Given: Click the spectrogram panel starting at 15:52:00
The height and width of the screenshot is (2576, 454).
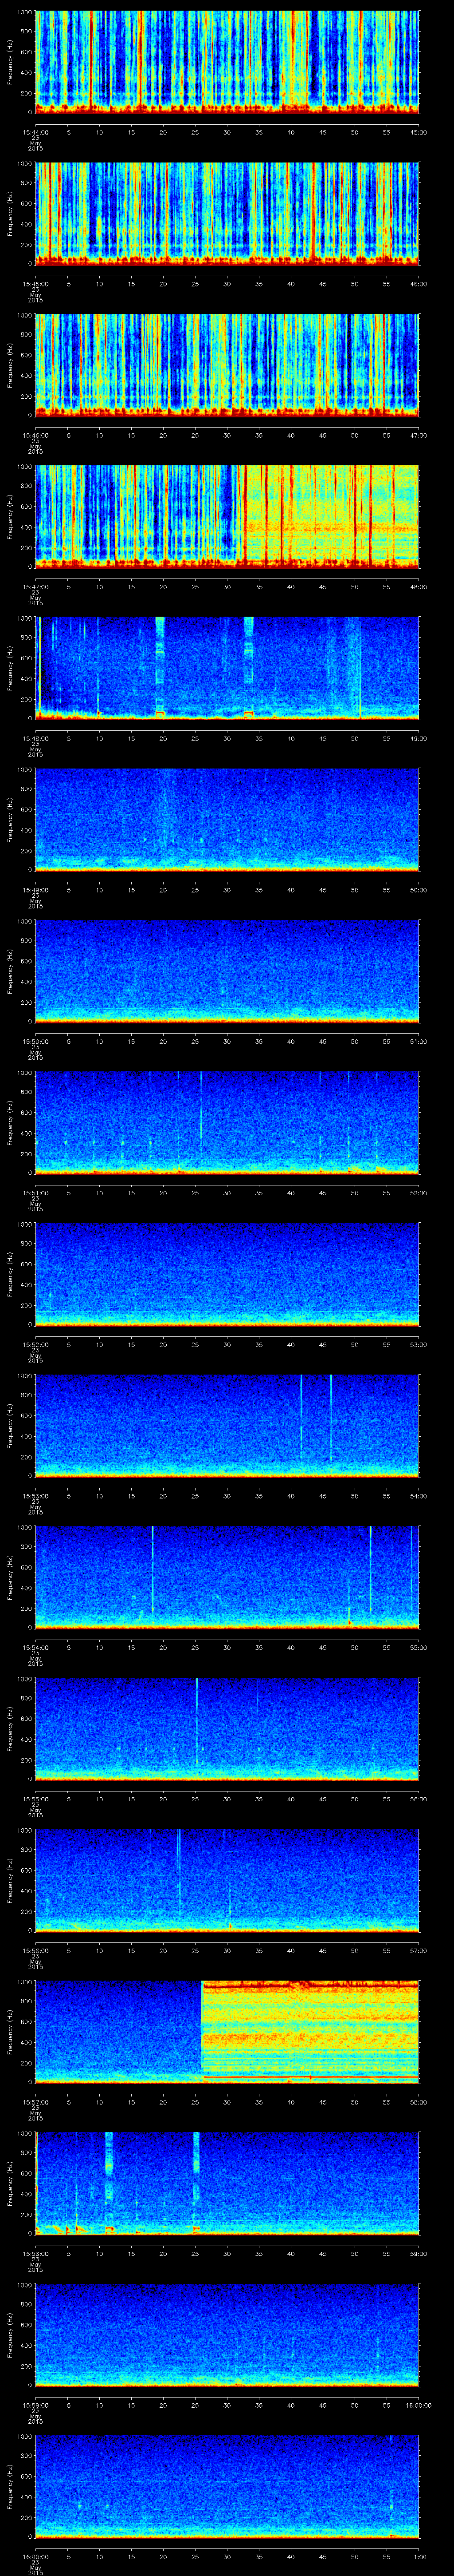Looking at the screenshot, I should pyautogui.click(x=227, y=1274).
